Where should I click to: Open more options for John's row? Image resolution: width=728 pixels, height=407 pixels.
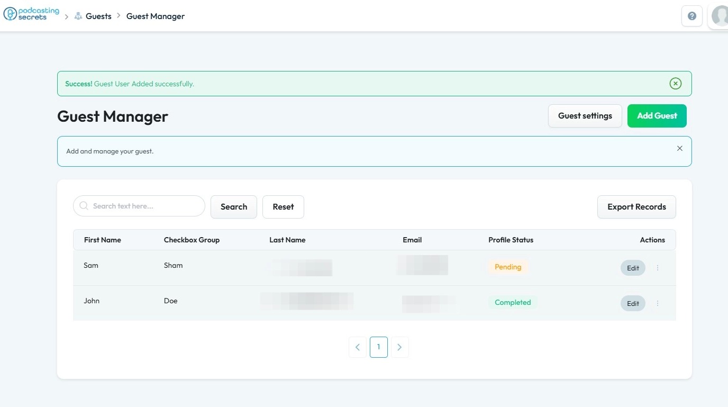658,303
